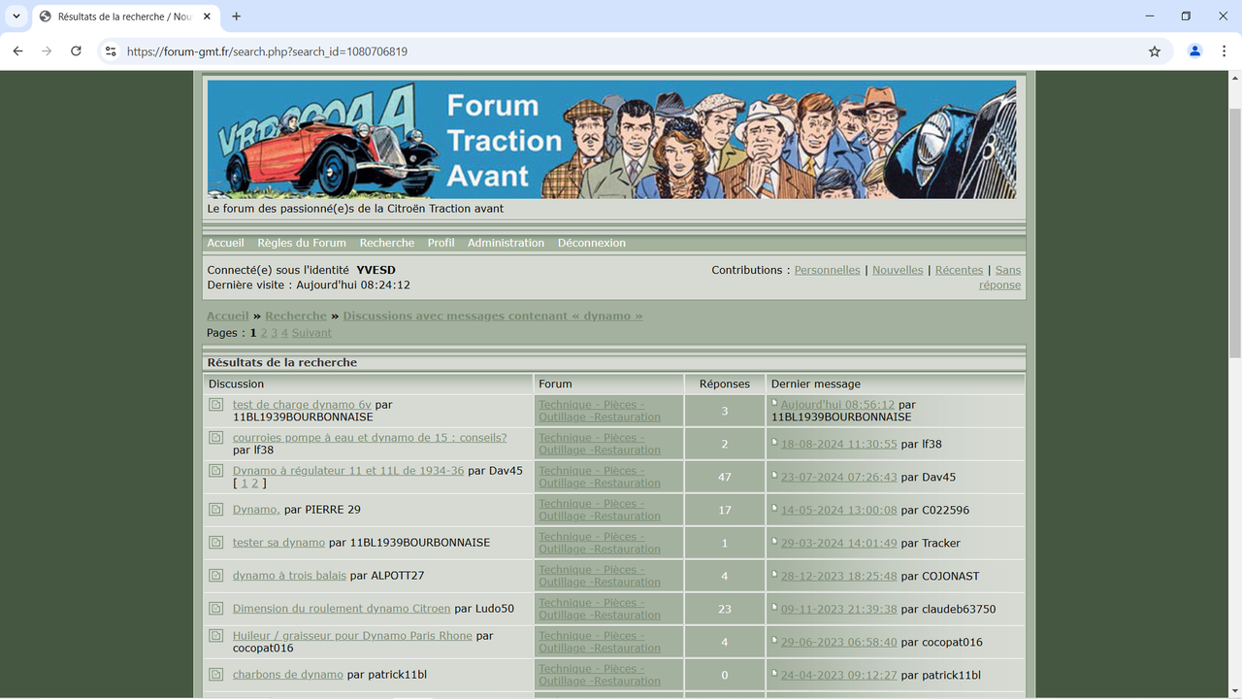Screen dimensions: 1242x699
Task: Click the topic icon beside Dynamo, par PIERRE 29
Action: 215,510
